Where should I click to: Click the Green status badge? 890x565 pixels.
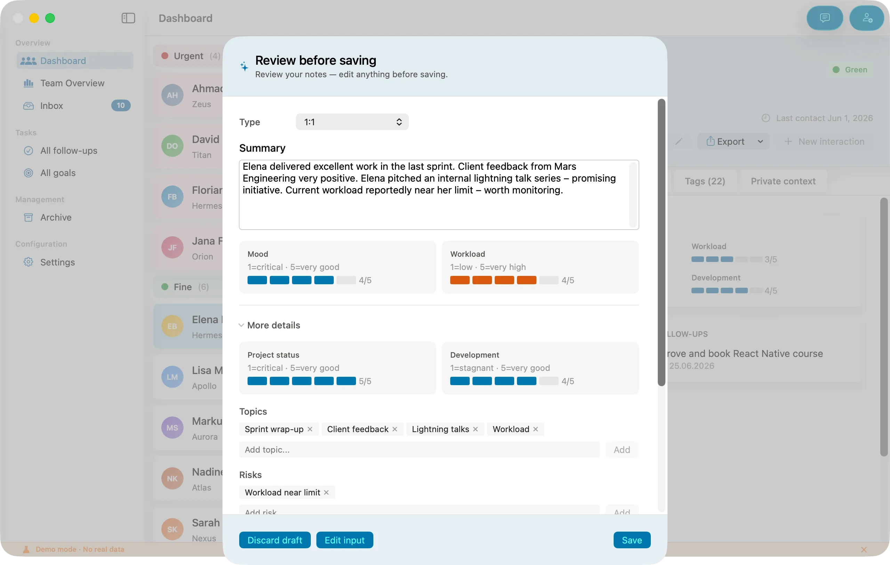coord(850,70)
